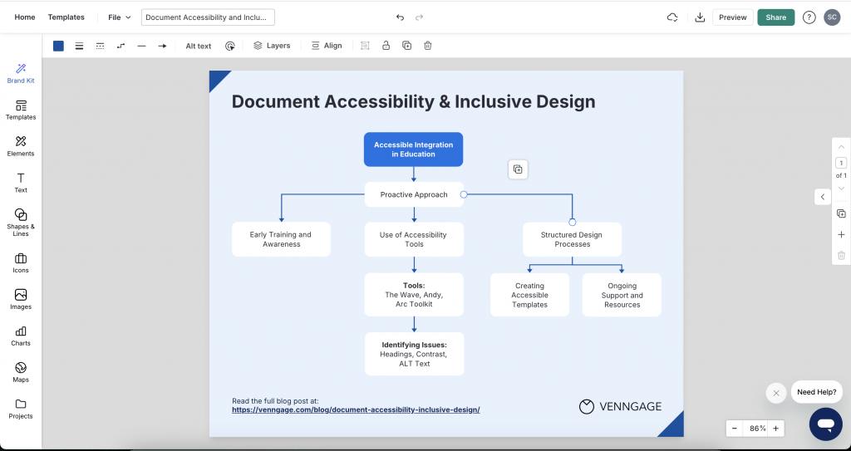Click the venngage.com blog link
This screenshot has height=451, width=851.
tap(356, 409)
